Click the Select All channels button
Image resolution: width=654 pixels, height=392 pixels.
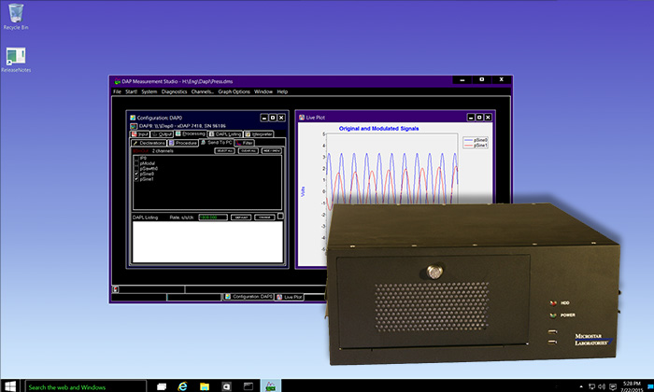224,150
